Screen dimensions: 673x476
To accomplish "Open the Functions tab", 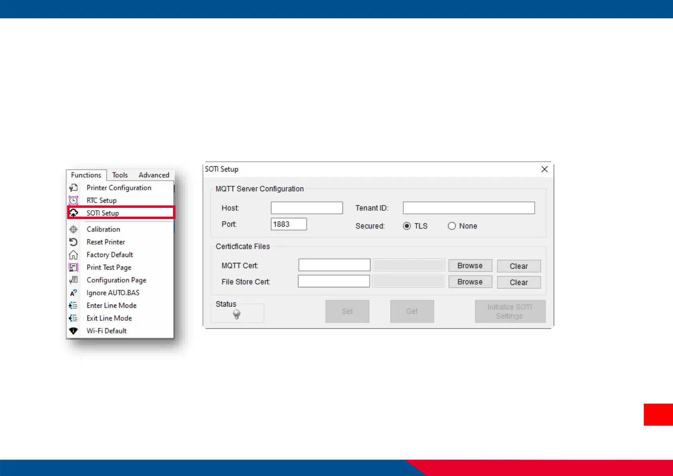I will [86, 175].
